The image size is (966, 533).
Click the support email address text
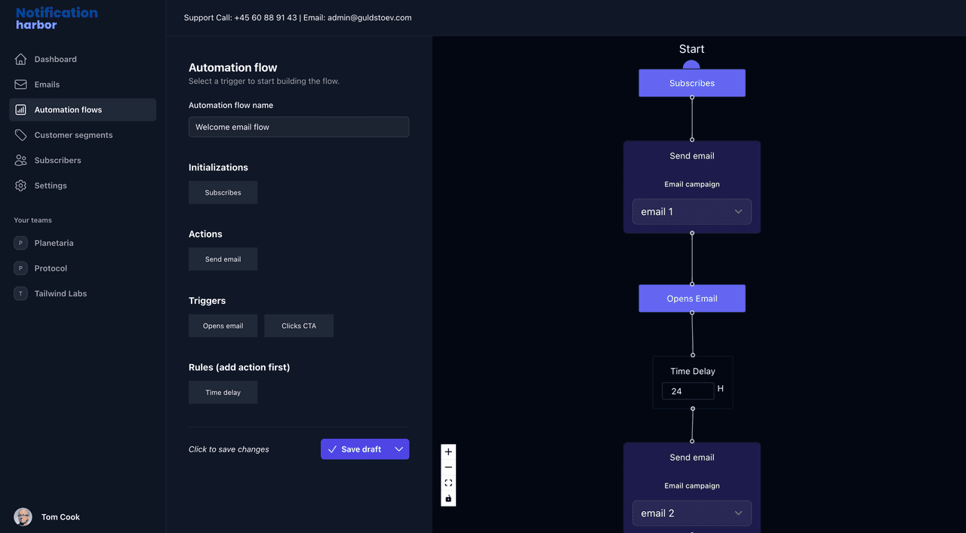(x=370, y=17)
